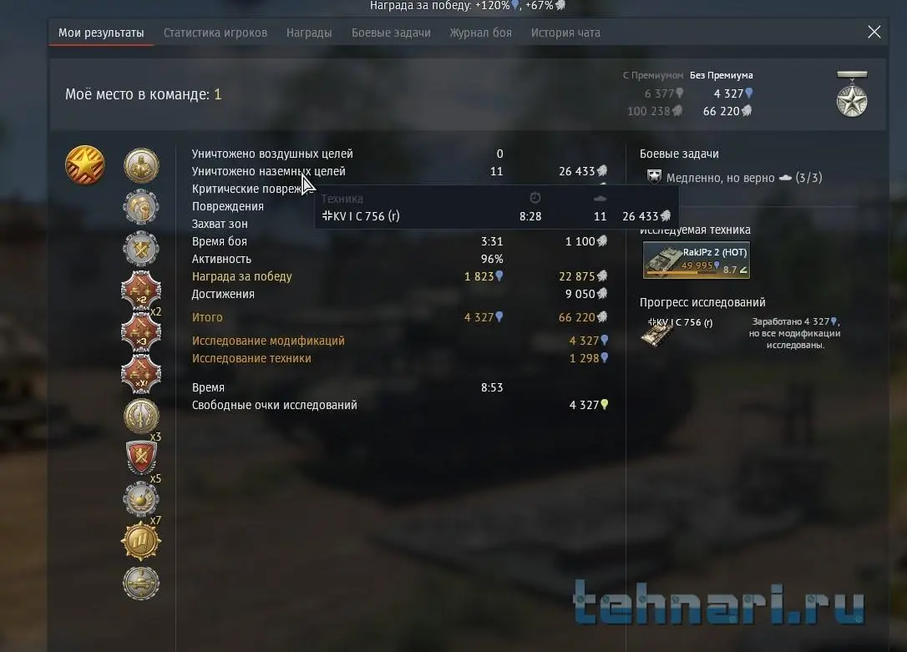Switch to the Награды tab
The height and width of the screenshot is (652, 907).
click(x=309, y=33)
